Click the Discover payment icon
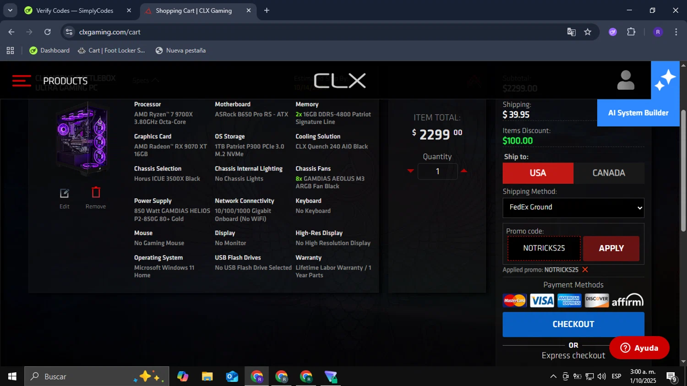The width and height of the screenshot is (687, 386). point(597,300)
